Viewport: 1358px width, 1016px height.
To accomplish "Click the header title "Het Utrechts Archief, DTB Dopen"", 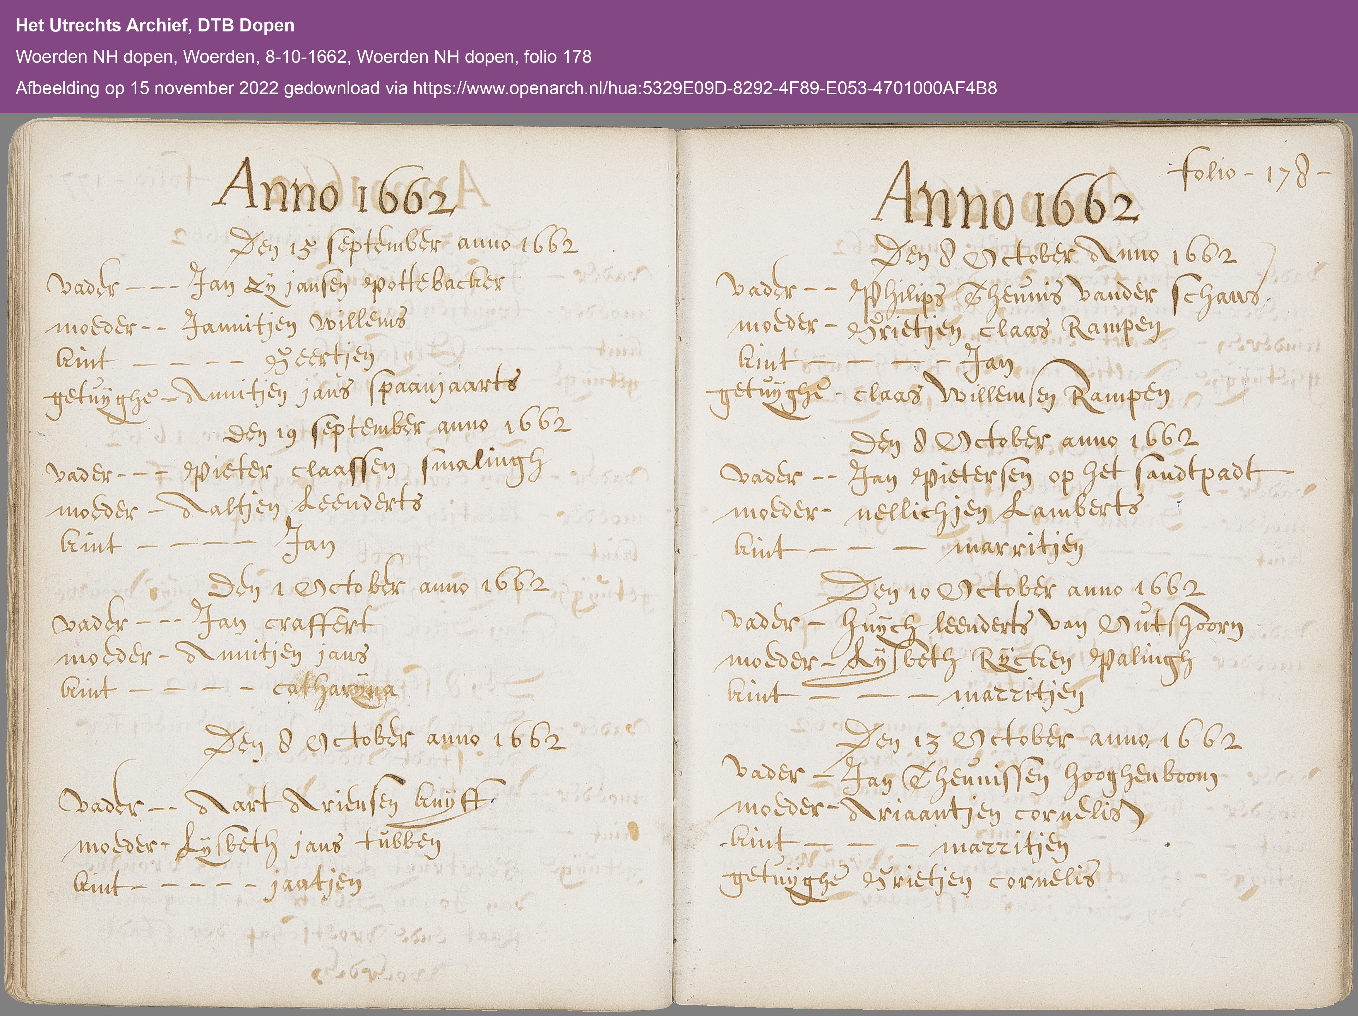I will coord(155,25).
